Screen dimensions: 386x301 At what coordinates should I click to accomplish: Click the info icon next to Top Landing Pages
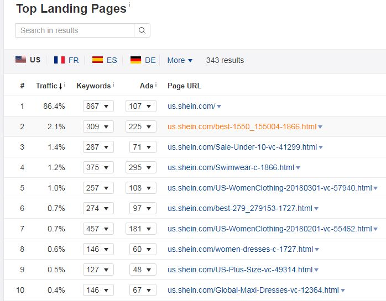[129, 4]
